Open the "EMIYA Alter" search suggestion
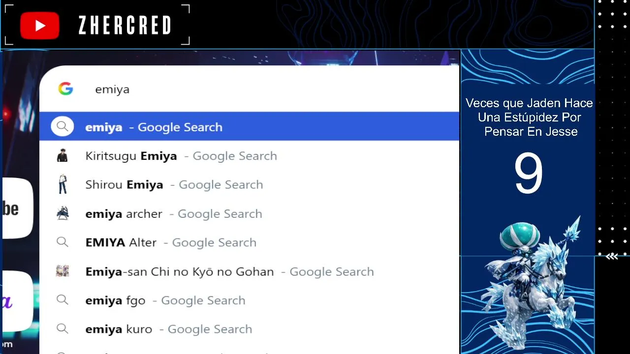This screenshot has width=630, height=354. (121, 242)
